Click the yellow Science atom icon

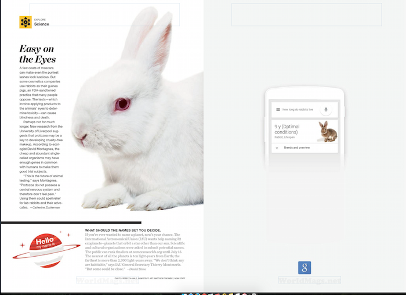pyautogui.click(x=26, y=22)
